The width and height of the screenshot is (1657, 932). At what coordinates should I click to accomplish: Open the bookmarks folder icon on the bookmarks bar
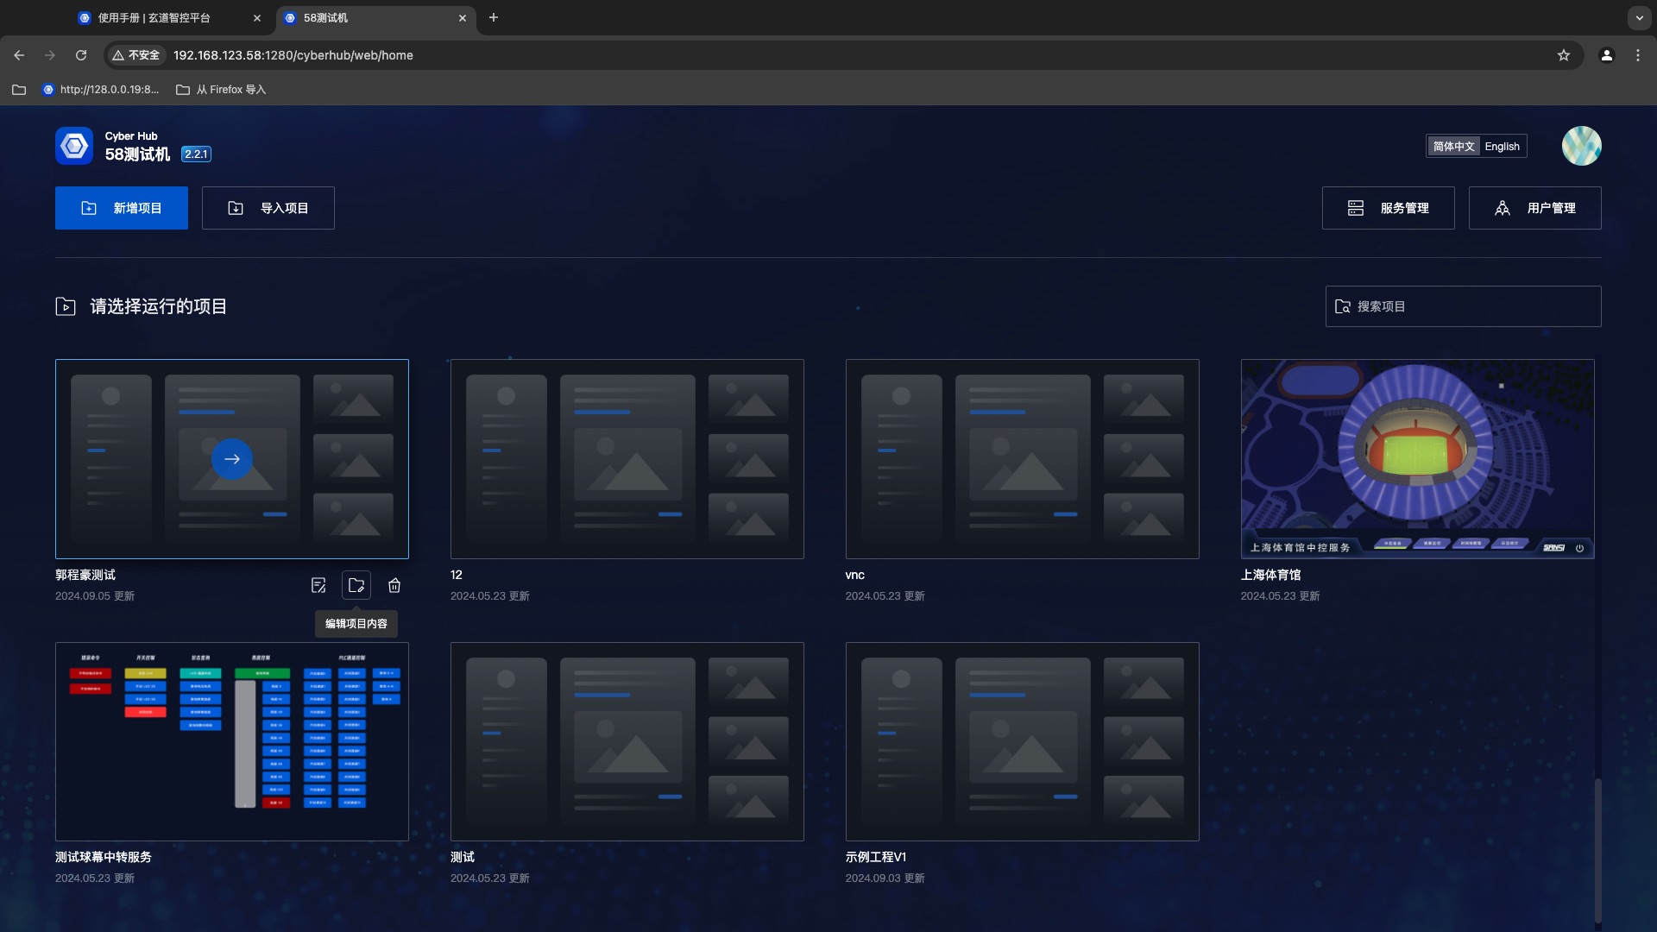(x=19, y=90)
